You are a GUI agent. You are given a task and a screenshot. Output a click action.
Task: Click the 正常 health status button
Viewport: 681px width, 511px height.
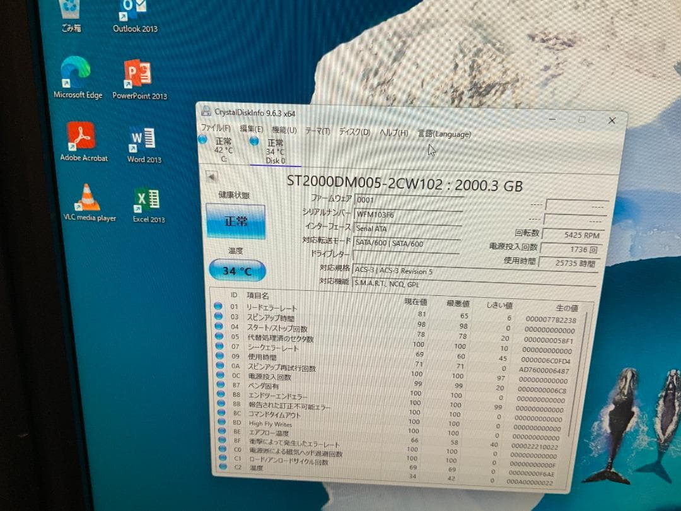pyautogui.click(x=236, y=221)
